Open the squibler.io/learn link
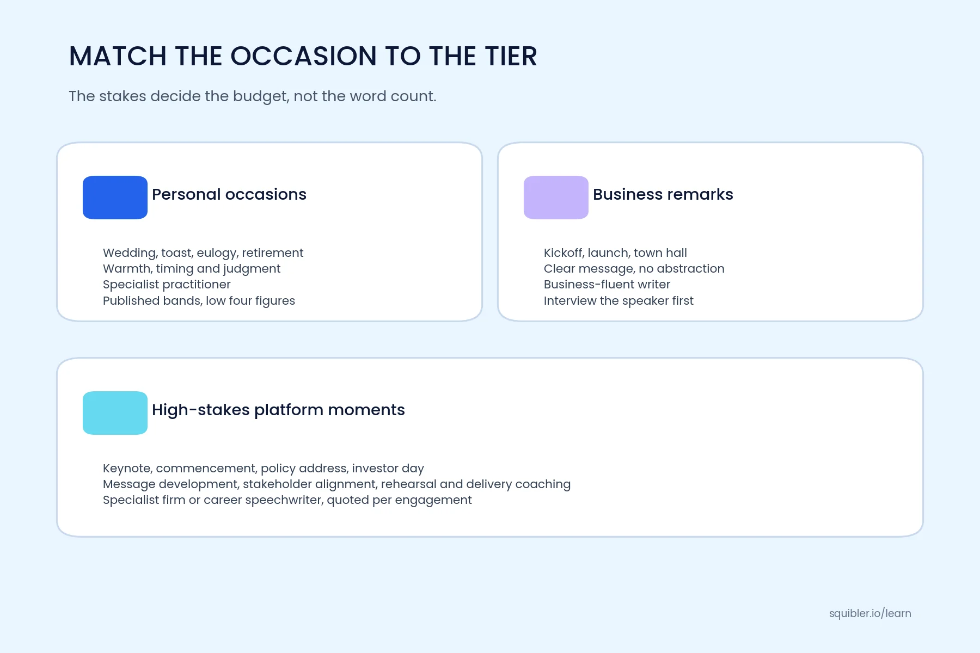The height and width of the screenshot is (653, 980). coord(870,613)
